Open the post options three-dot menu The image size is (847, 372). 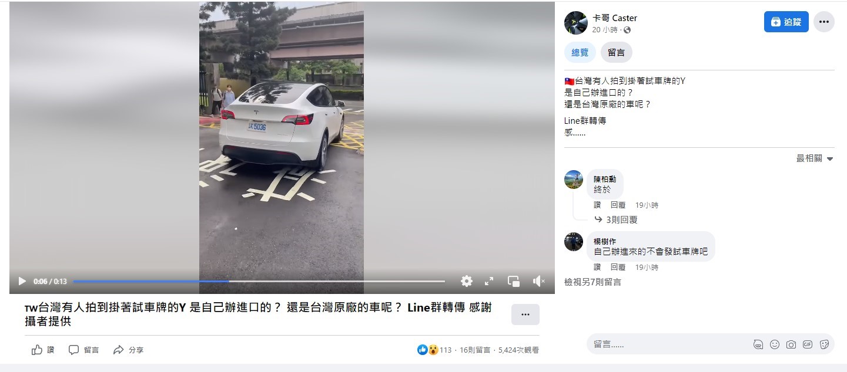[x=824, y=22]
